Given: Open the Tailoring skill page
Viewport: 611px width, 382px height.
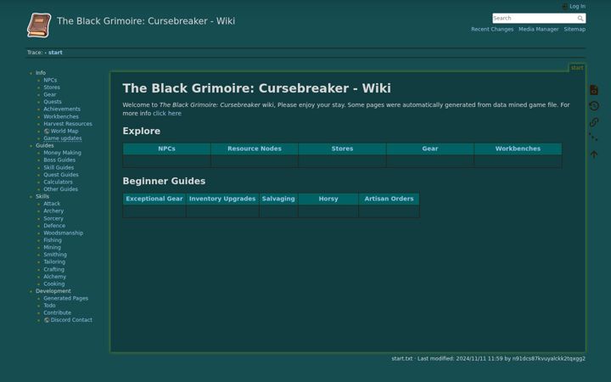Looking at the screenshot, I should pyautogui.click(x=54, y=262).
